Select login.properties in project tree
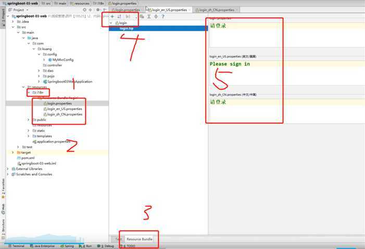This screenshot has width=365, height=249. [58, 103]
